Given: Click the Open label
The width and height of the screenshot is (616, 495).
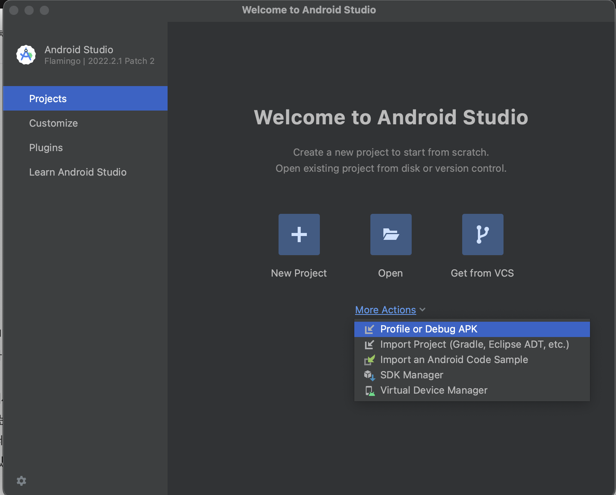Looking at the screenshot, I should coord(390,273).
